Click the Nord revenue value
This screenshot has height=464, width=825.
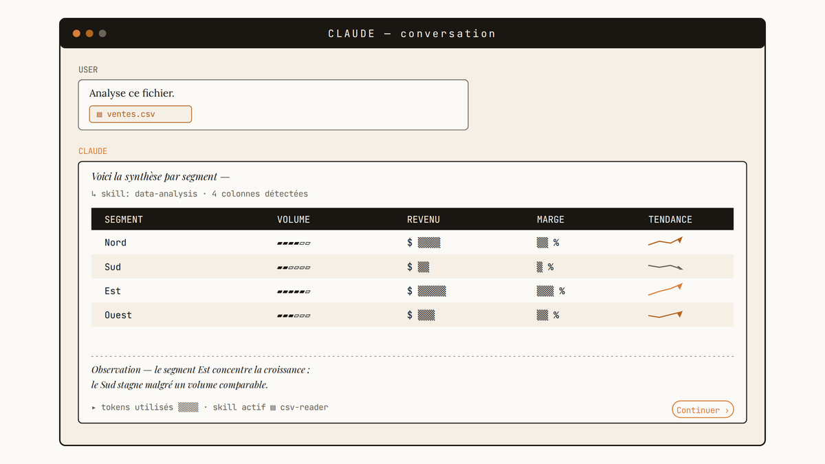coord(423,243)
